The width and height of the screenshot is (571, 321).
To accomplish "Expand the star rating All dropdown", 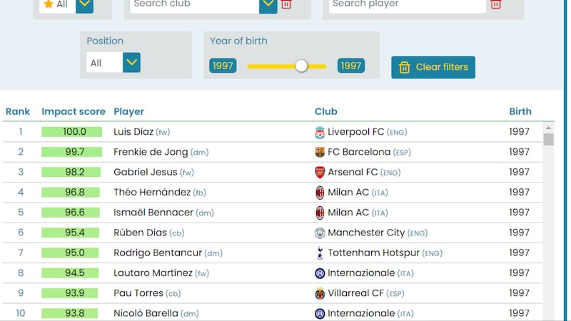I will pyautogui.click(x=84, y=5).
